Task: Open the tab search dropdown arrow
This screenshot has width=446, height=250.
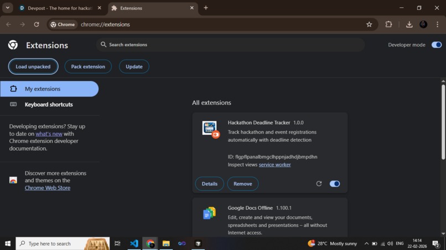Action: pos(8,8)
